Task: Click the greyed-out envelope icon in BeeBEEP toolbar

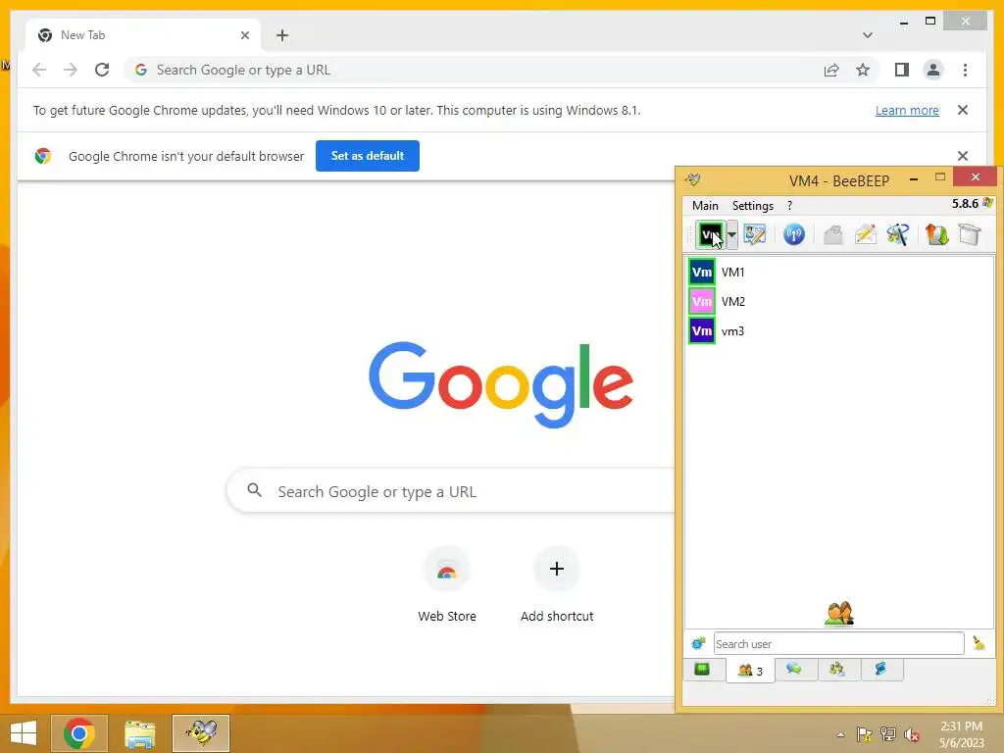Action: point(832,234)
